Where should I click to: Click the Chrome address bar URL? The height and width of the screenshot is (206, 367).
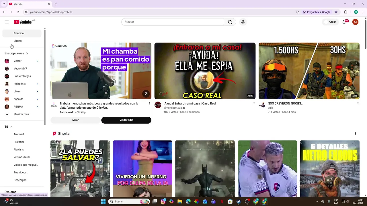[x=51, y=12]
